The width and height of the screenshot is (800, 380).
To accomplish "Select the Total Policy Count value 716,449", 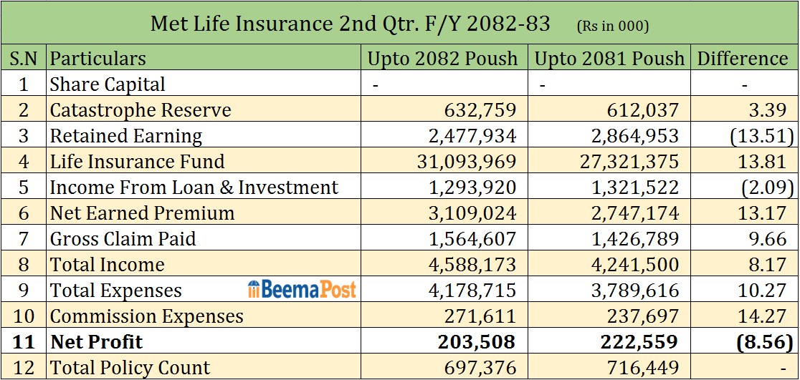I will click(x=645, y=368).
